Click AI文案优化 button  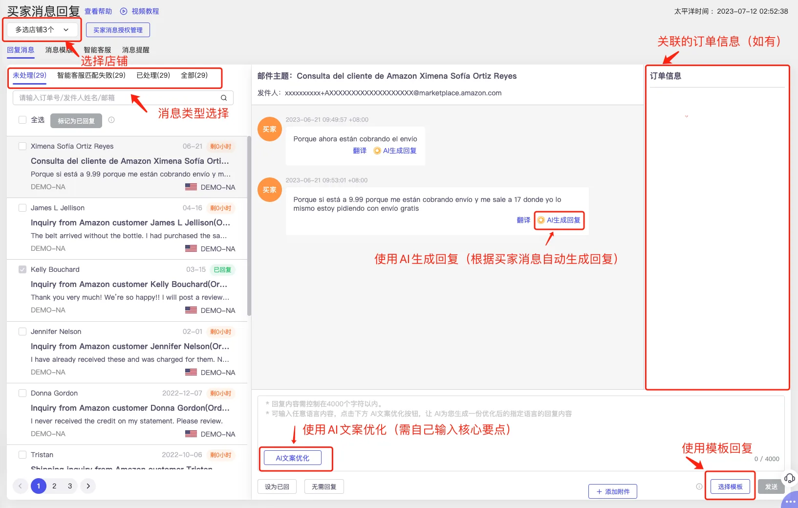click(293, 458)
